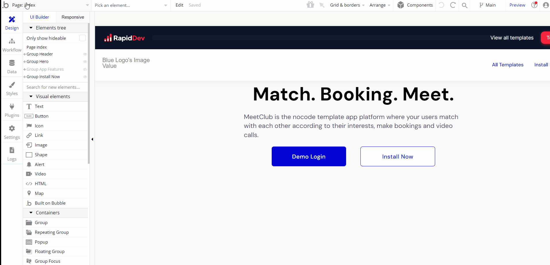Open the Workflow tab icon
The height and width of the screenshot is (265, 550).
point(12,41)
